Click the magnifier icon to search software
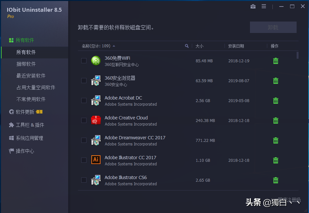 click(186, 46)
